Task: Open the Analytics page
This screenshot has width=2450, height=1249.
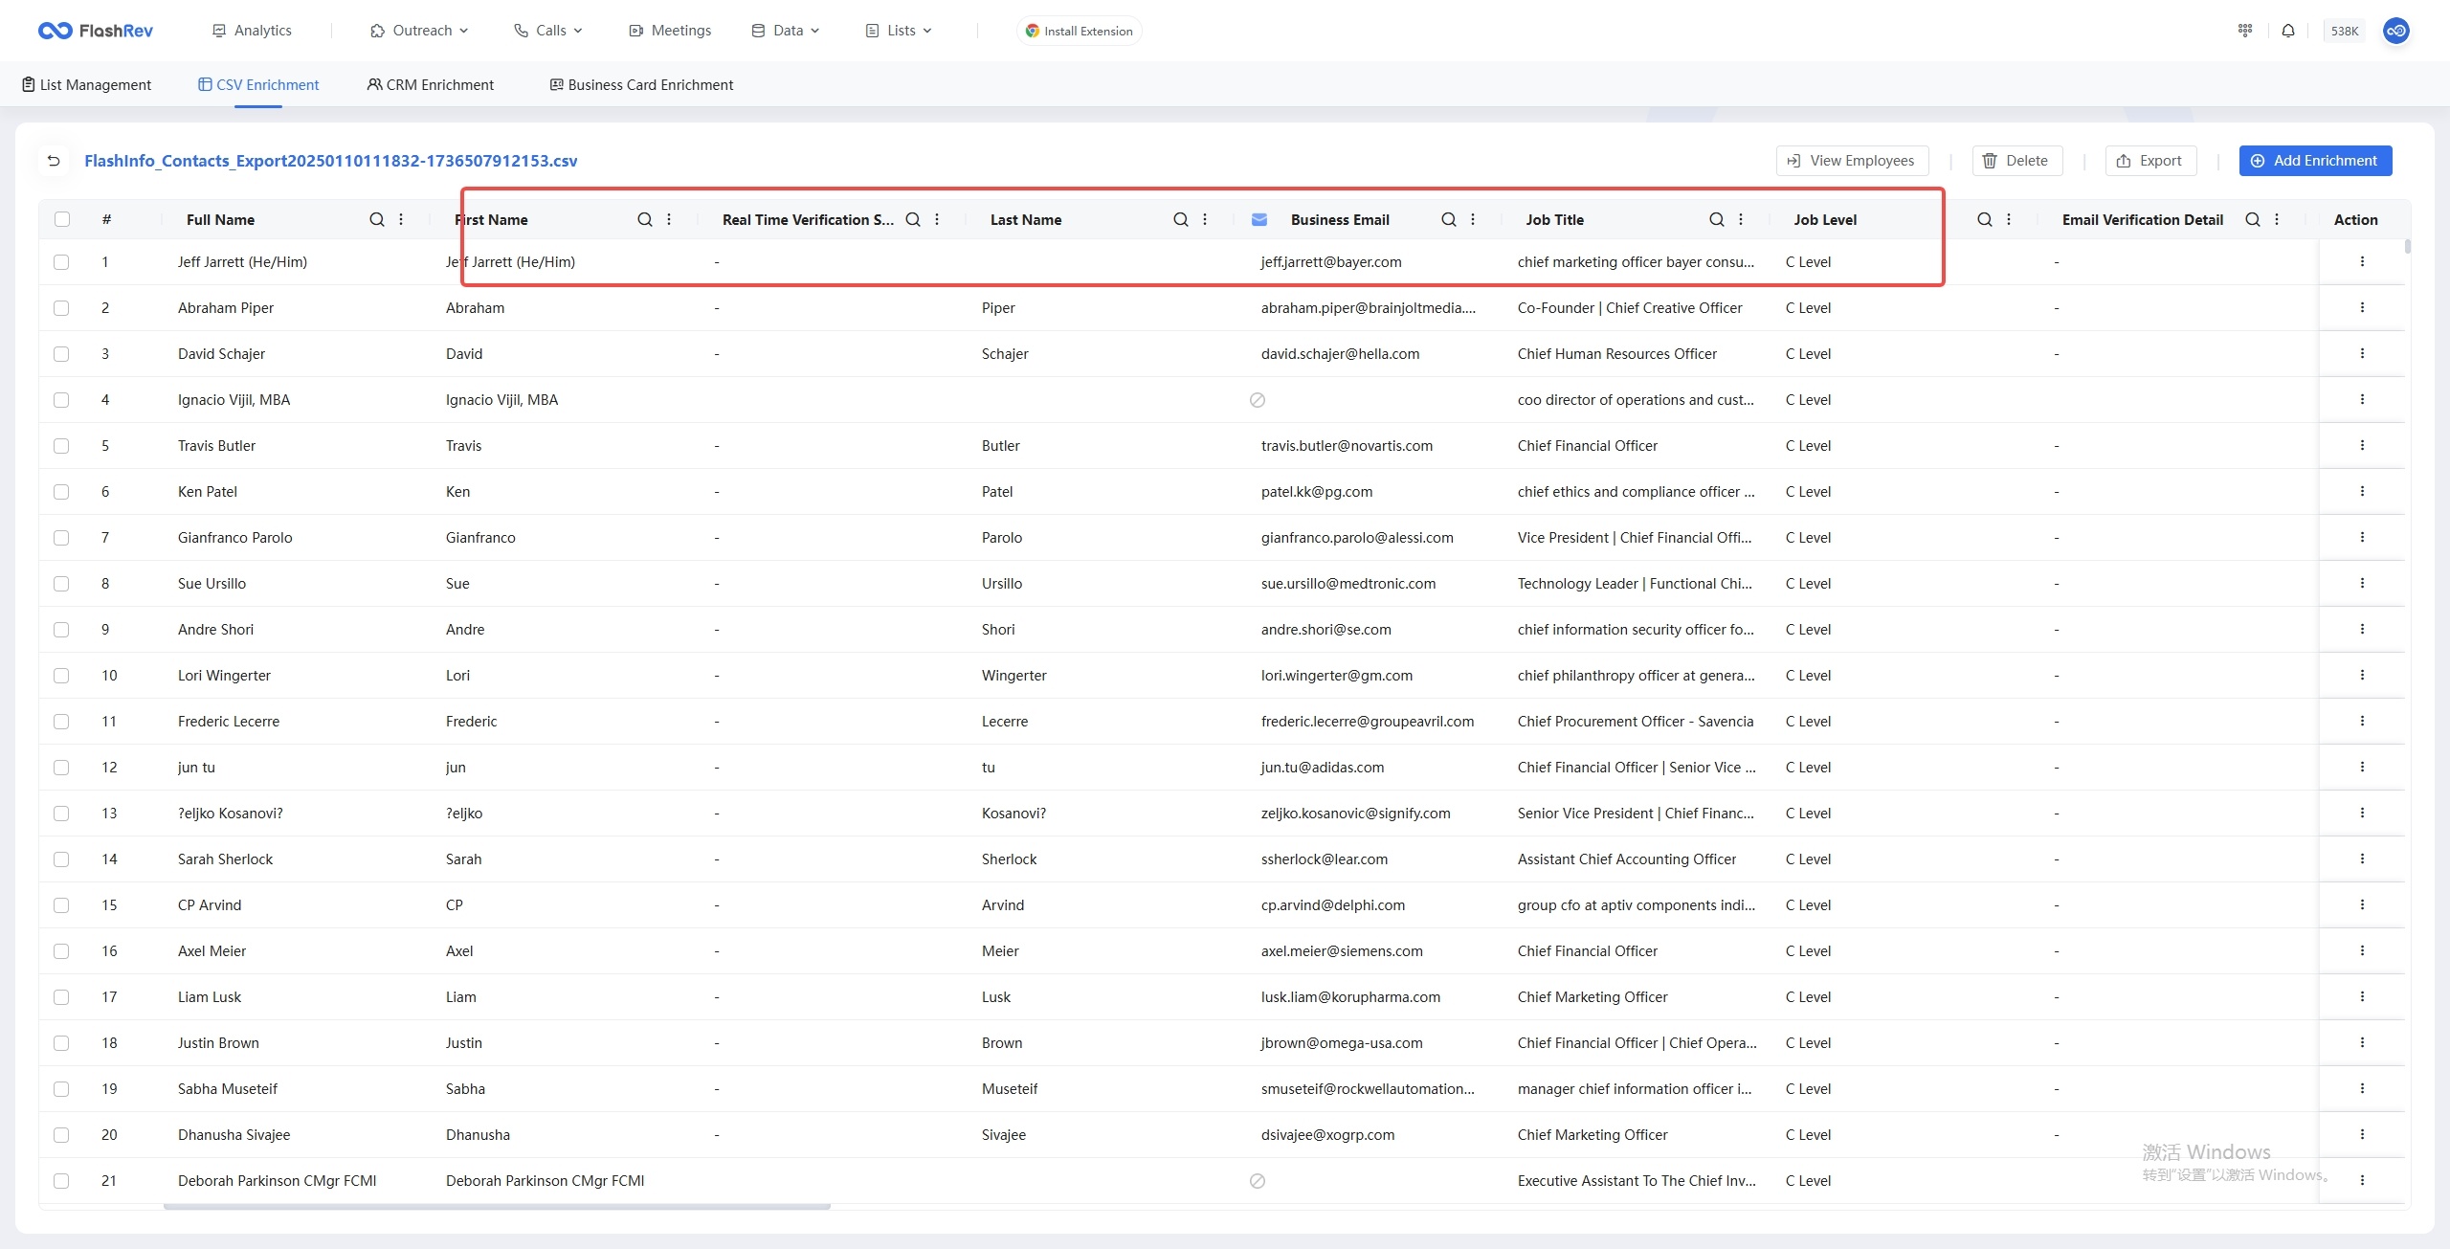Action: (252, 31)
